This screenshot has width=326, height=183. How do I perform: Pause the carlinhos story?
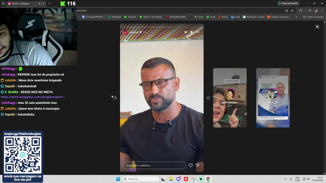191,32
